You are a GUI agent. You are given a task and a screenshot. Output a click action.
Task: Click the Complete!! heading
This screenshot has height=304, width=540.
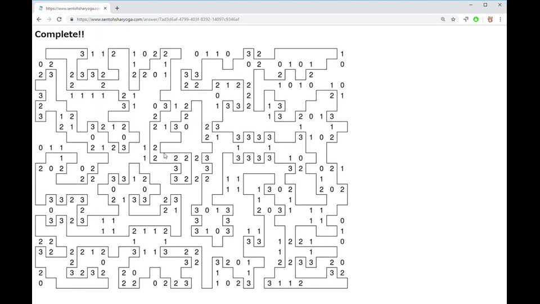[x=60, y=34]
